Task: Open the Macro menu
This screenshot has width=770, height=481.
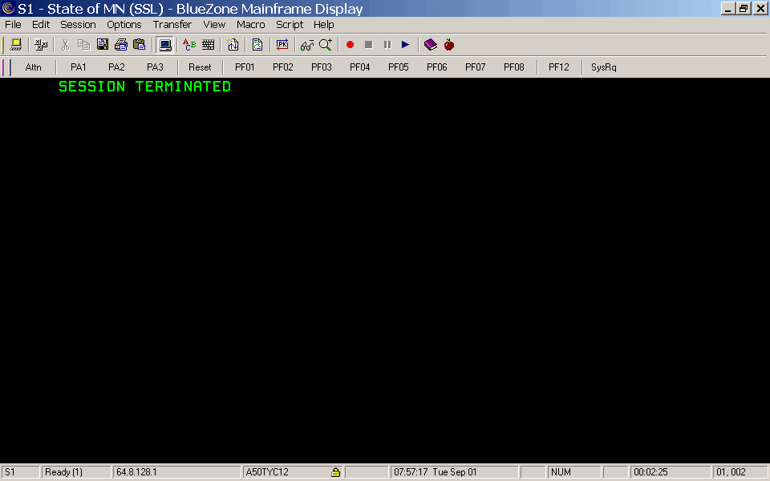Action: tap(250, 25)
